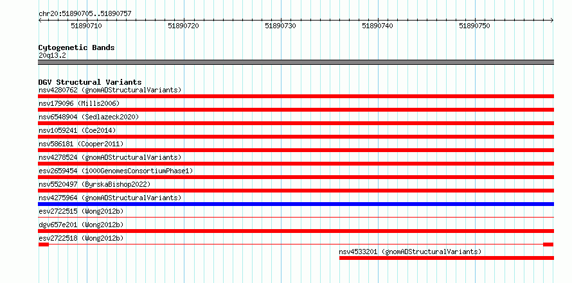Click the red bar below nsv6548904
The height and width of the screenshot is (283, 572).
coord(296,123)
